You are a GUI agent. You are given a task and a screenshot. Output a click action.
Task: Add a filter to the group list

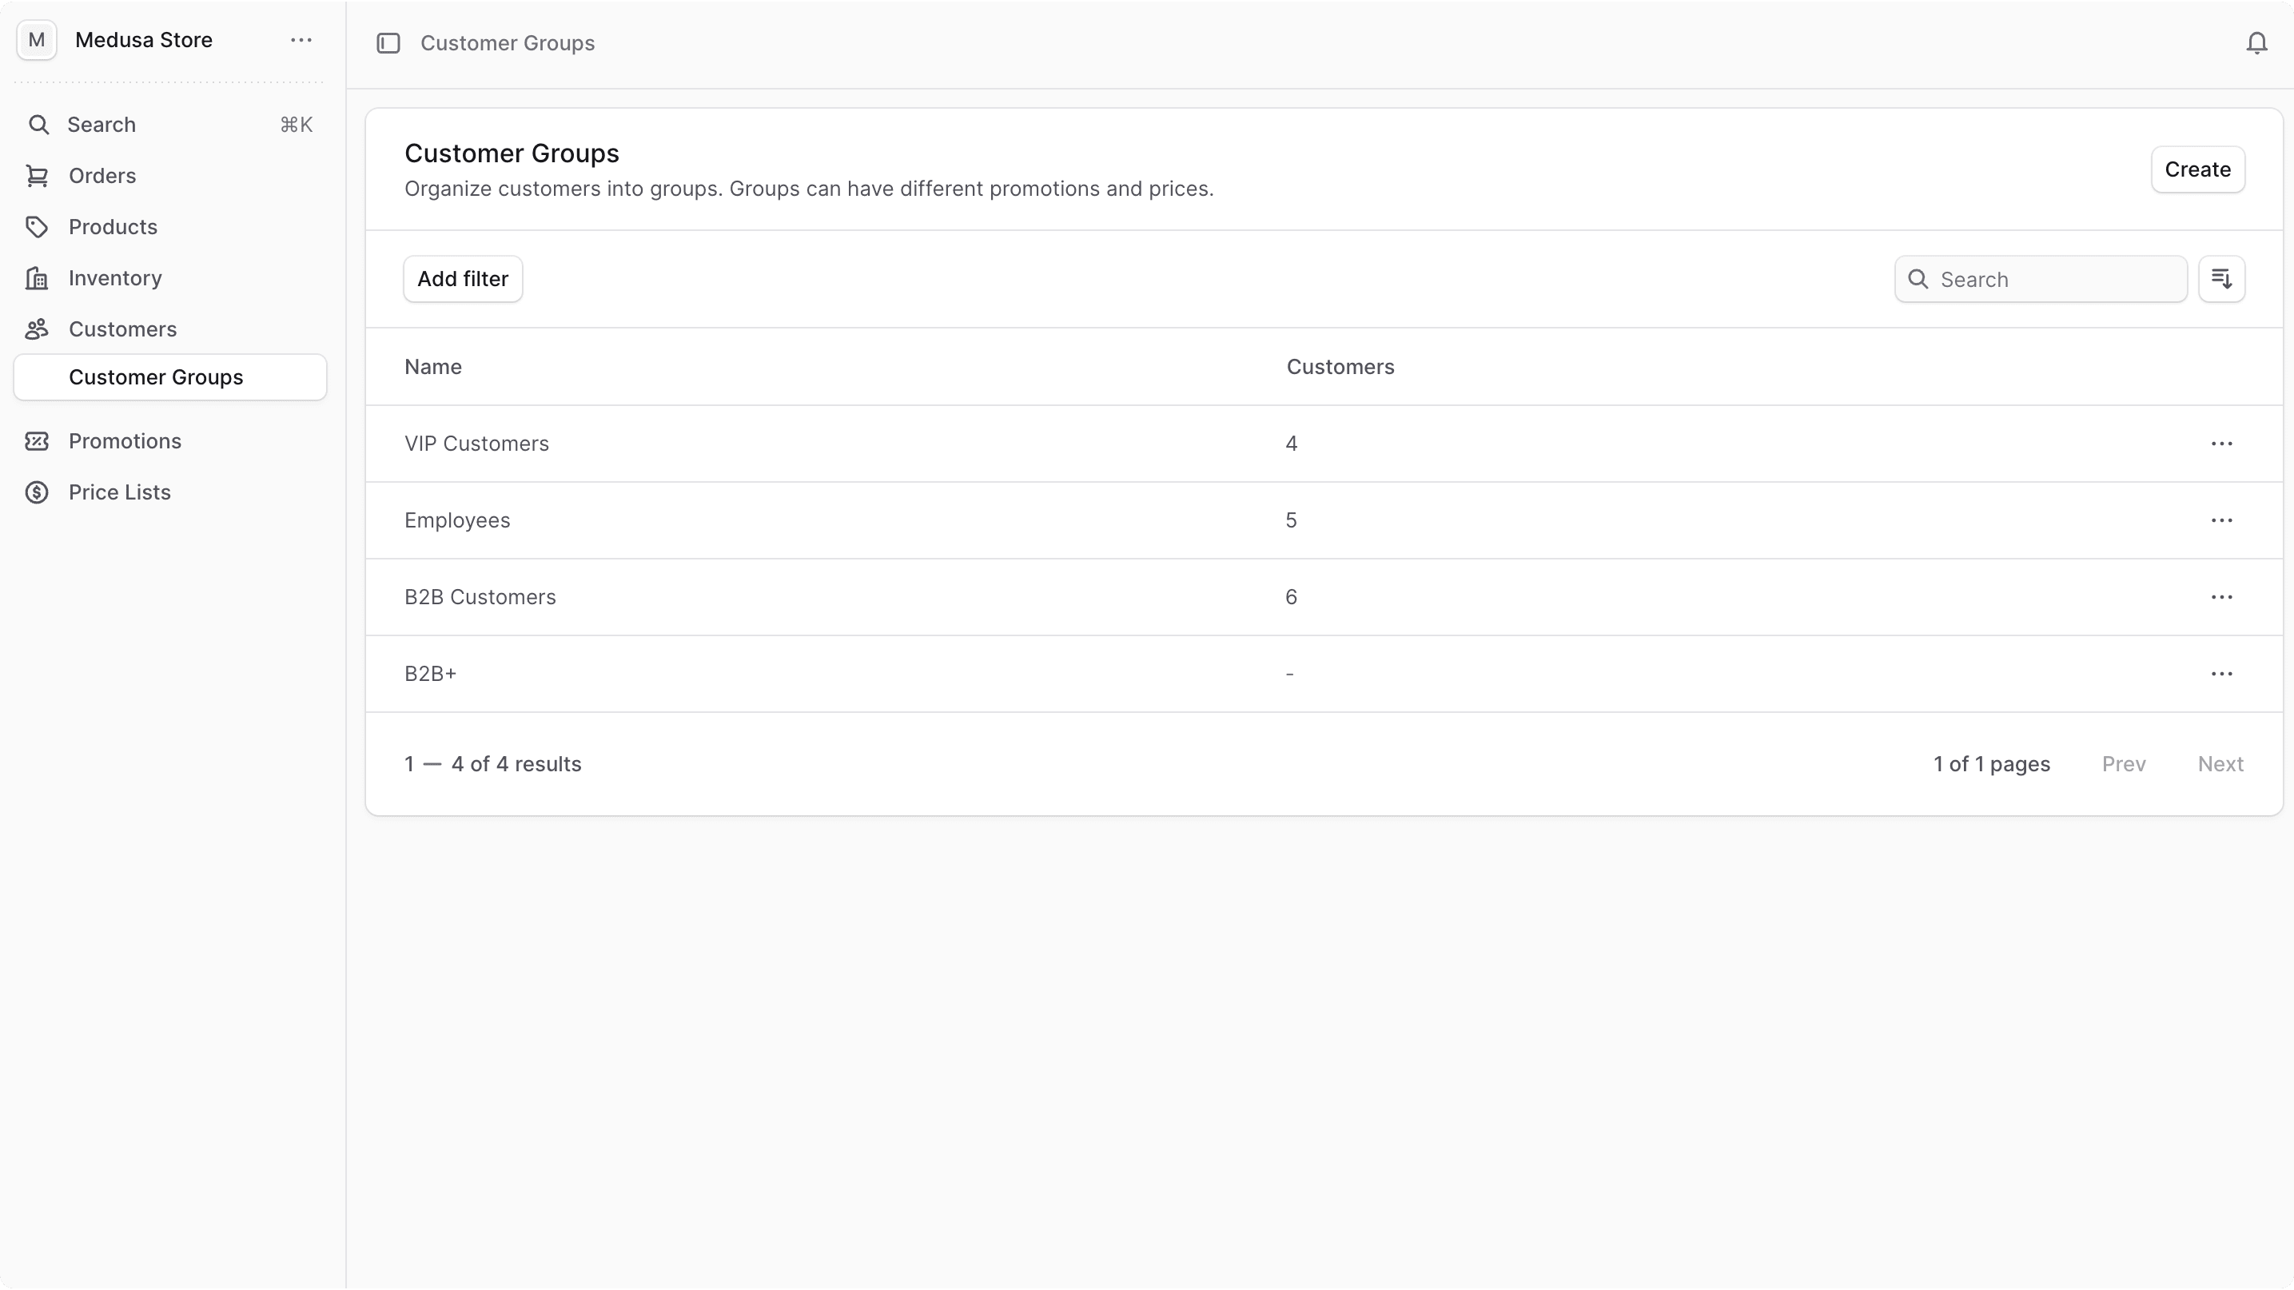pyautogui.click(x=462, y=278)
